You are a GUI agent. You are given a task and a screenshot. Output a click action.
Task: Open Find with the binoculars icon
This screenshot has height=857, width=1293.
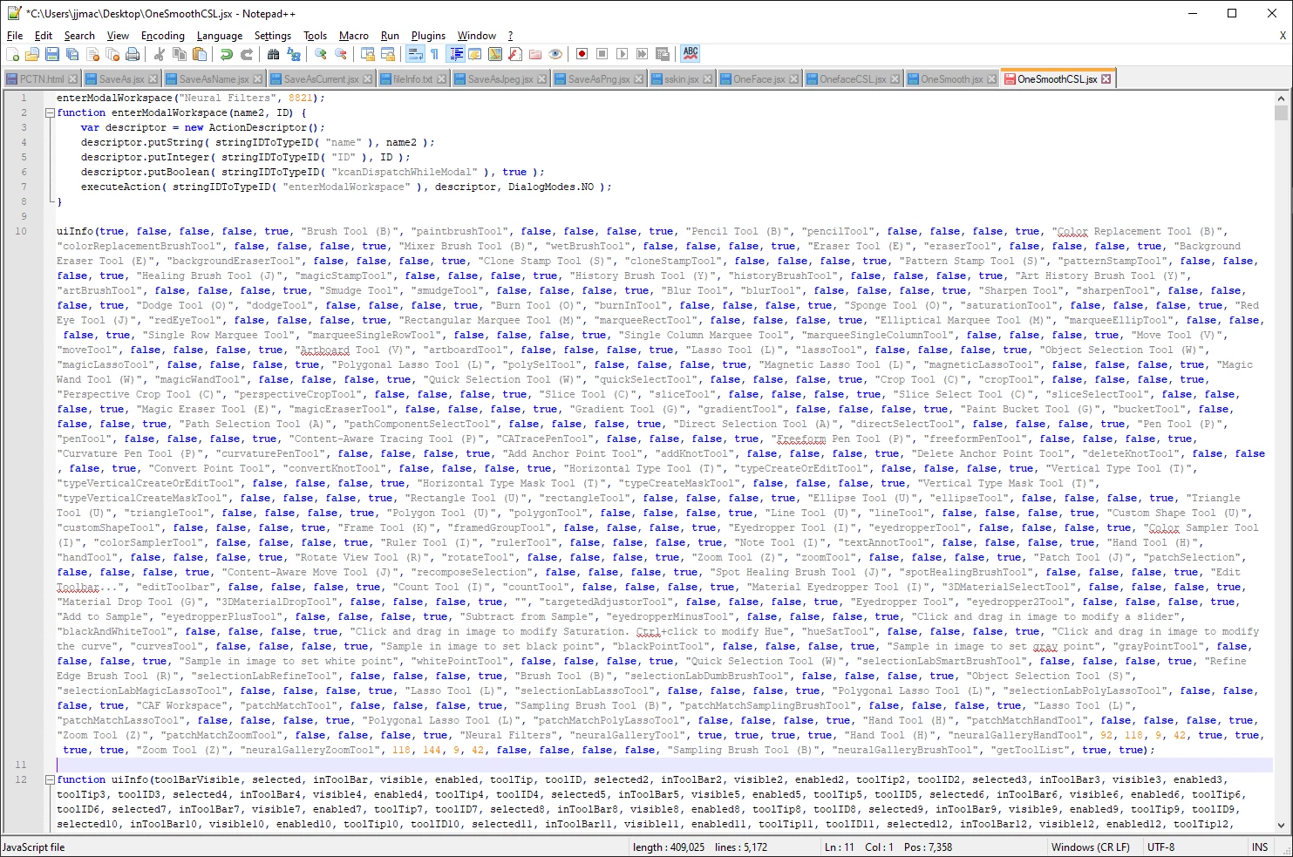coord(274,54)
